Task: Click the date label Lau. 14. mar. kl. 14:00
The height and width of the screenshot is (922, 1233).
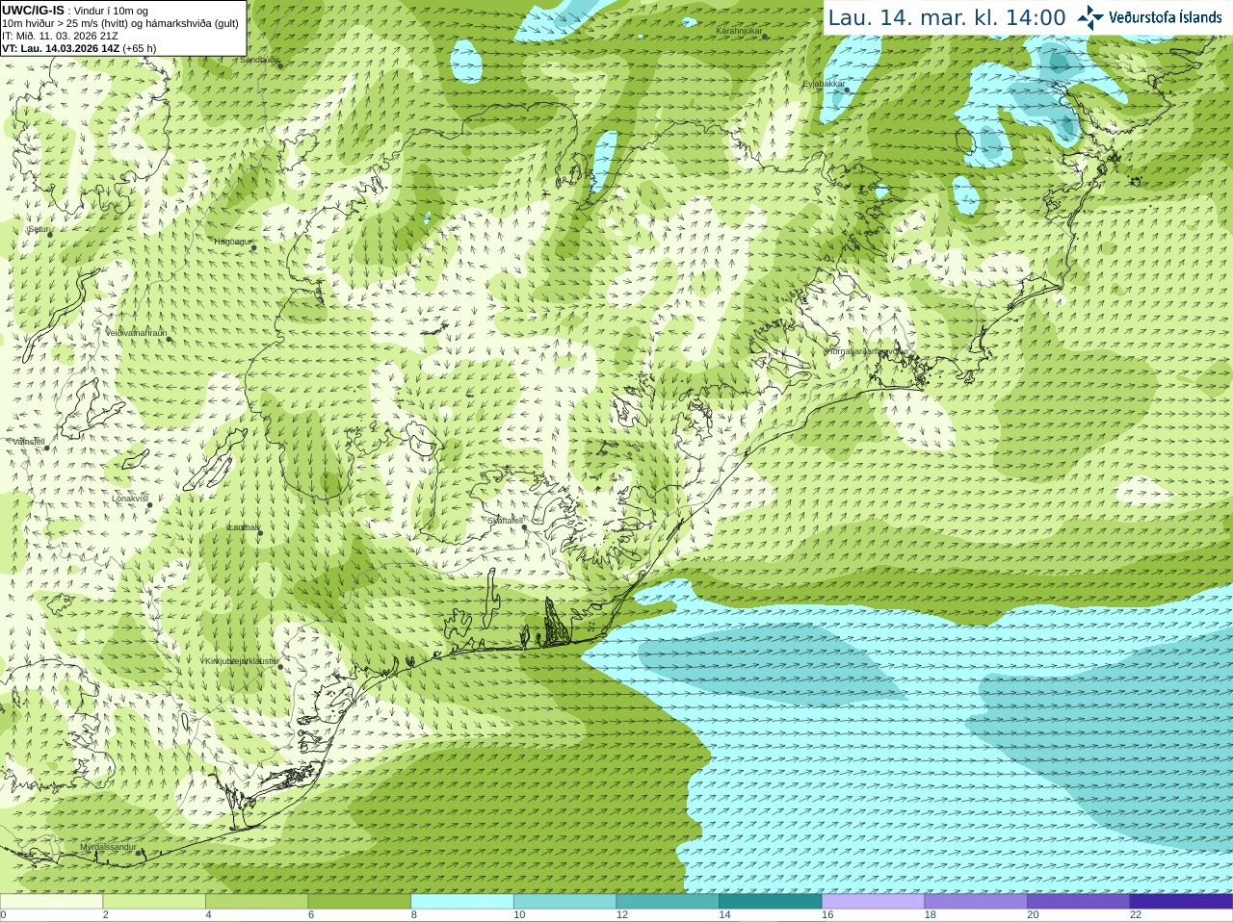Action: pyautogui.click(x=947, y=18)
